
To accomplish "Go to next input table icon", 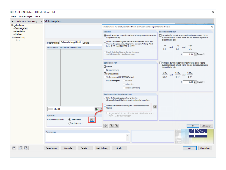I will [x=26, y=148].
